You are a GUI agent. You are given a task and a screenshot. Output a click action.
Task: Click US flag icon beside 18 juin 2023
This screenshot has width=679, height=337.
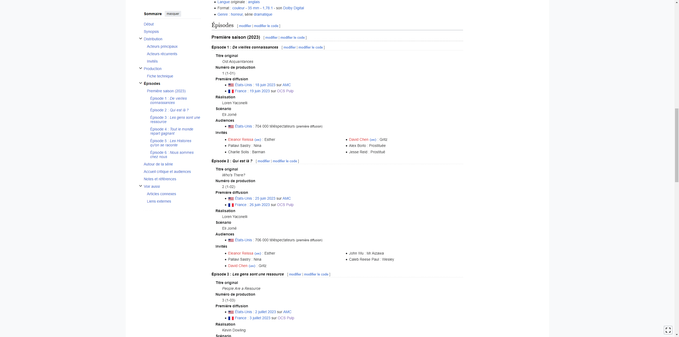click(231, 85)
